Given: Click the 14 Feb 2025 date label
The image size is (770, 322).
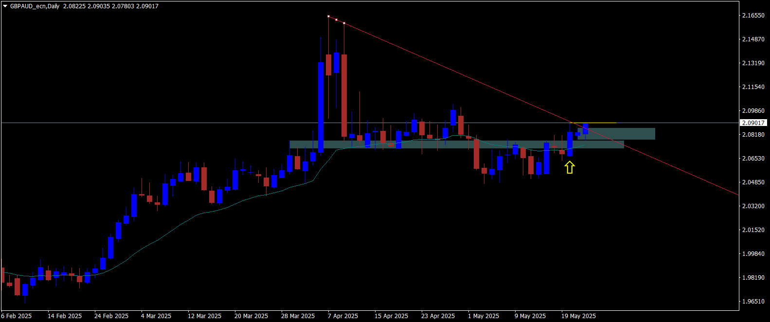Looking at the screenshot, I should click(x=65, y=316).
